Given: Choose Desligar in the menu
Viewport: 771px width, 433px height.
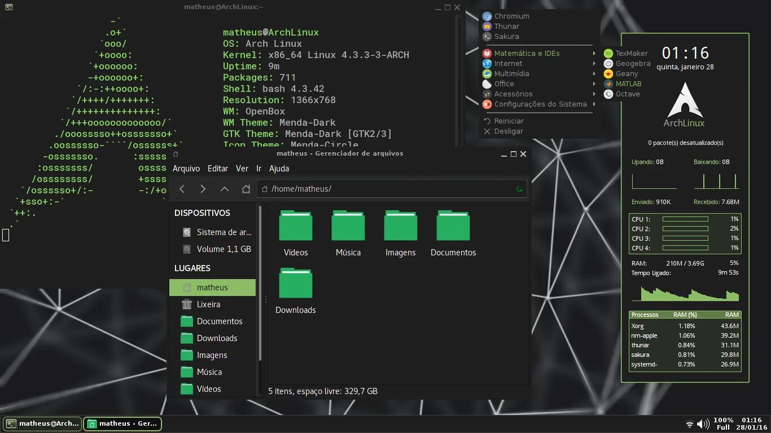Looking at the screenshot, I should pyautogui.click(x=503, y=131).
